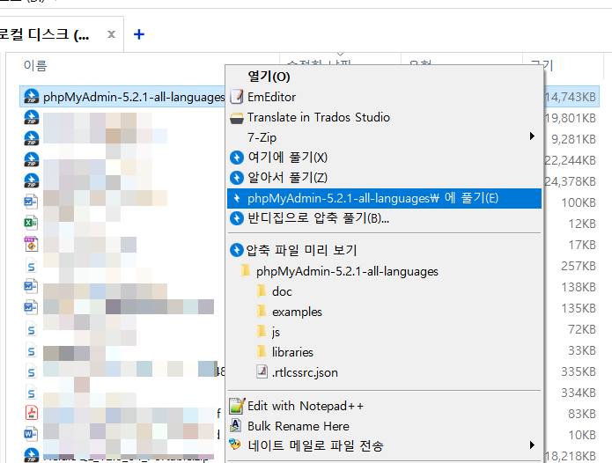
Task: Click the Trados Studio briefcase icon
Action: [237, 118]
